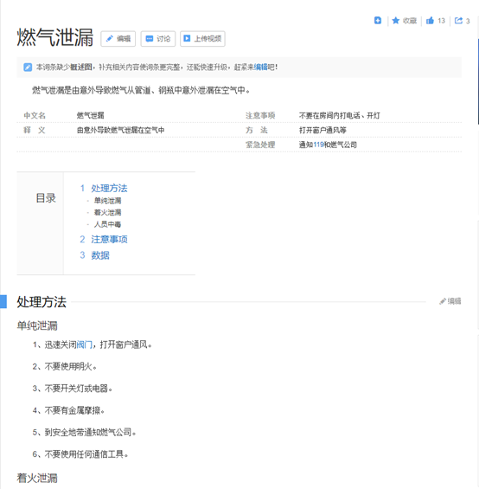The height and width of the screenshot is (489, 479).
Task: Go to 单纯泄漏 contents sub-item
Action: [x=107, y=201]
